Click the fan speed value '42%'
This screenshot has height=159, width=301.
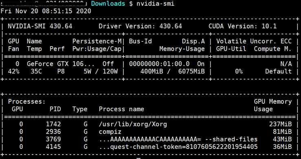[13, 71]
